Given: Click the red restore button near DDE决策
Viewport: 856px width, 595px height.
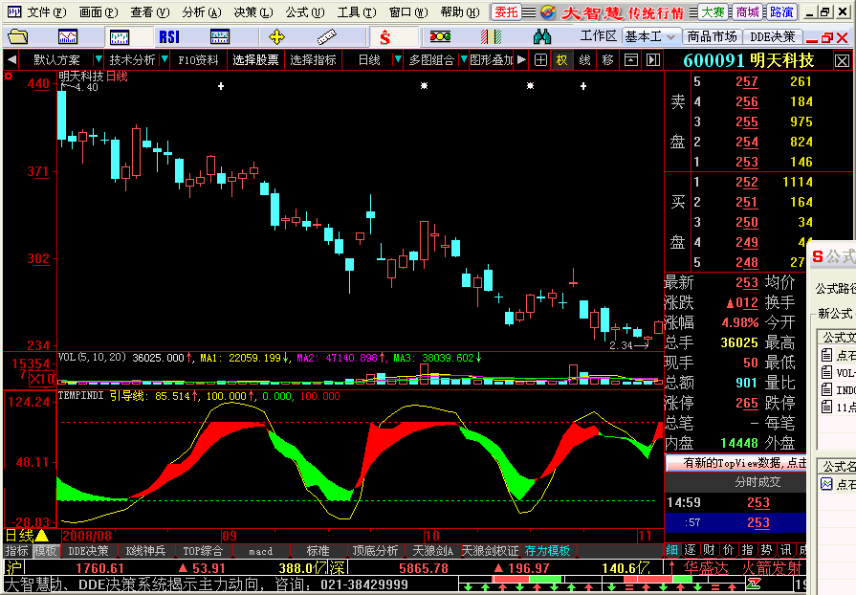Looking at the screenshot, I should coord(826,37).
